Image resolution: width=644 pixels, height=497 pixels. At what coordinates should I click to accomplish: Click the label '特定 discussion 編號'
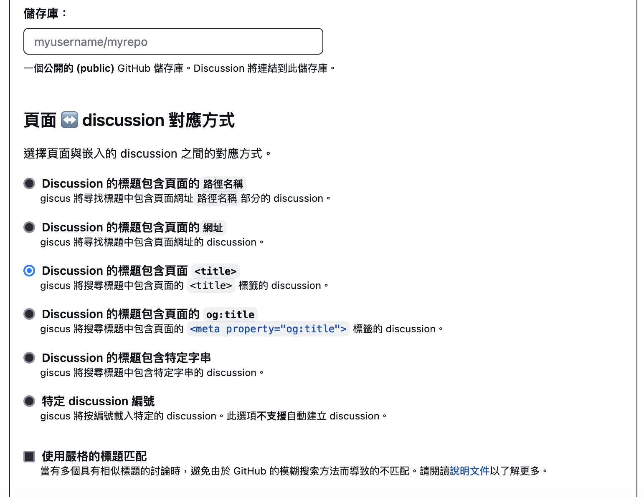tap(98, 401)
